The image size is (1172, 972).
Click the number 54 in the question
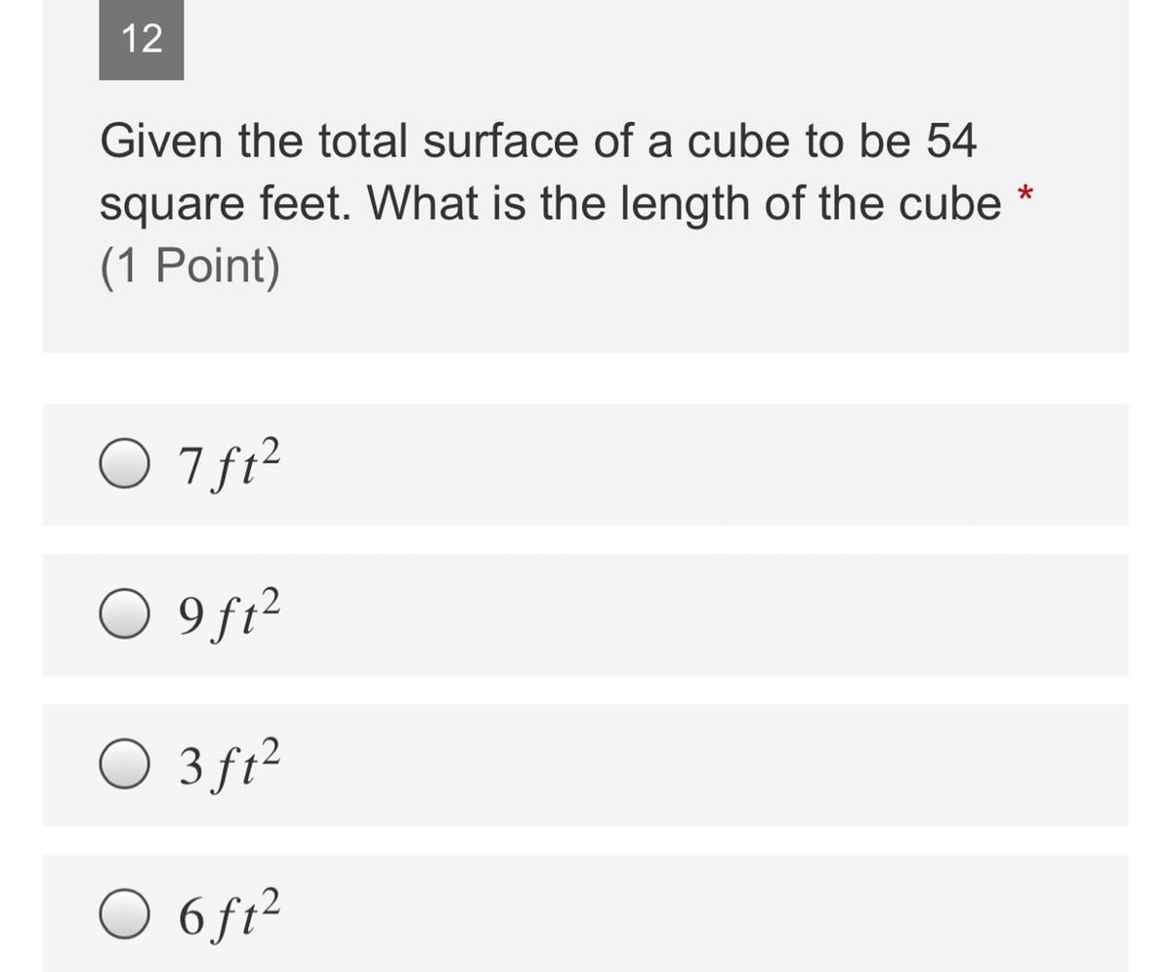(950, 141)
